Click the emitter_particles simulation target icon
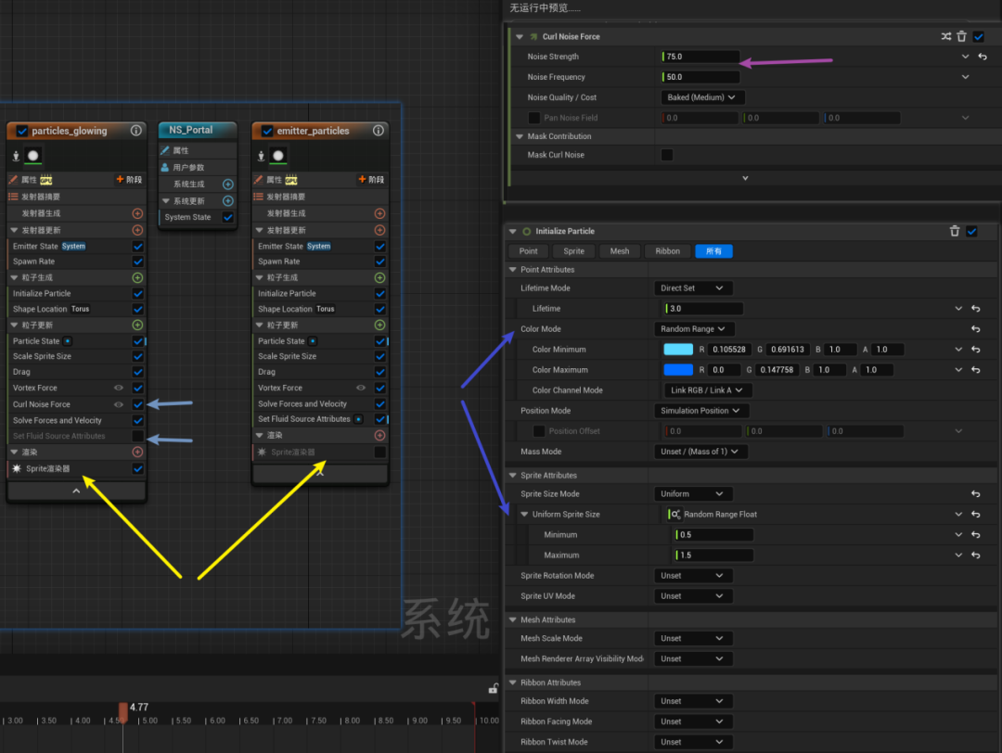 (261, 156)
